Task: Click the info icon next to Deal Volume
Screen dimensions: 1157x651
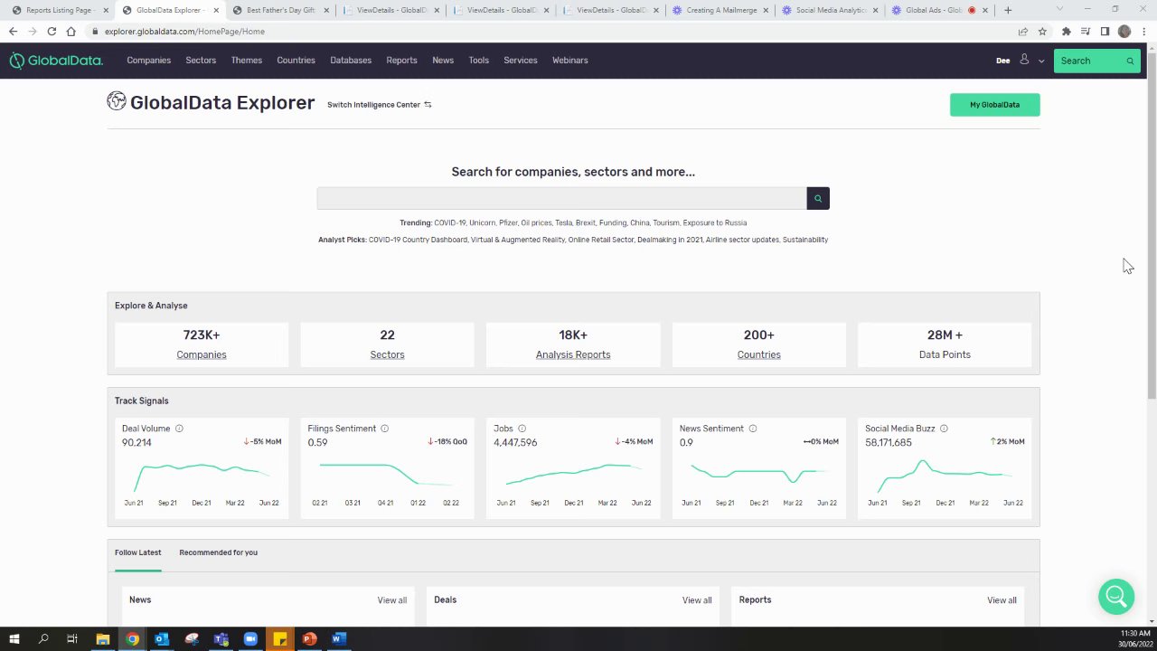Action: pyautogui.click(x=179, y=429)
